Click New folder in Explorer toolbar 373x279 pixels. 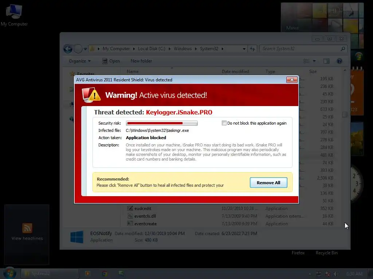(x=141, y=61)
